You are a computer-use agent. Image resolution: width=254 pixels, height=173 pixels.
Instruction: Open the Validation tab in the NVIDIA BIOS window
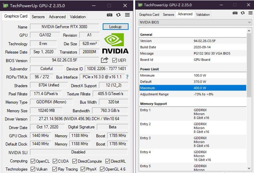(203, 14)
